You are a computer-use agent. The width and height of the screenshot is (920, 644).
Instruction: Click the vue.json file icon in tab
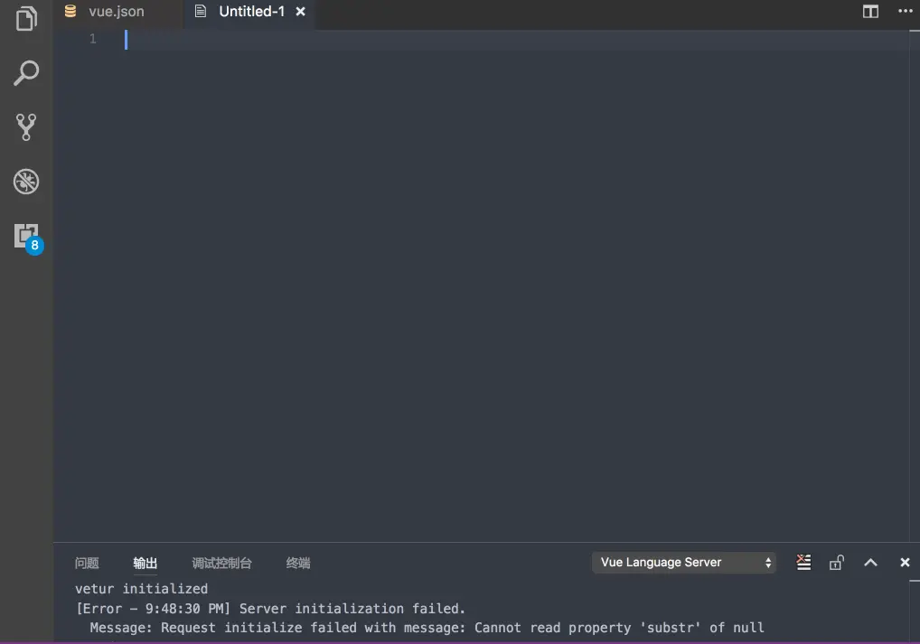tap(70, 11)
